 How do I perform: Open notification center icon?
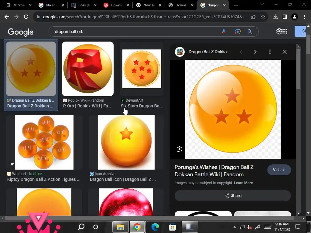298,227
